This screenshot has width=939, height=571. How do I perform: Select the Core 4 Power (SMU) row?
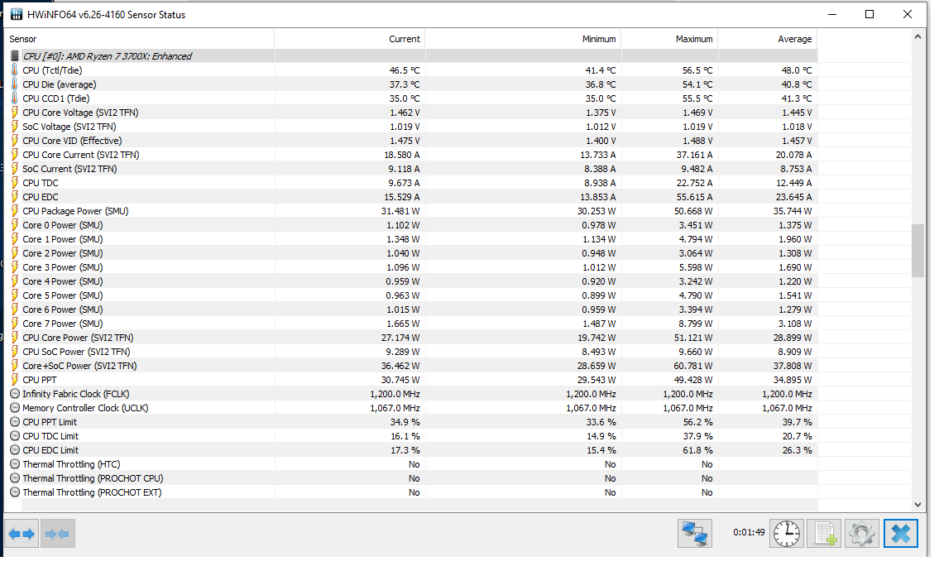pyautogui.click(x=411, y=281)
